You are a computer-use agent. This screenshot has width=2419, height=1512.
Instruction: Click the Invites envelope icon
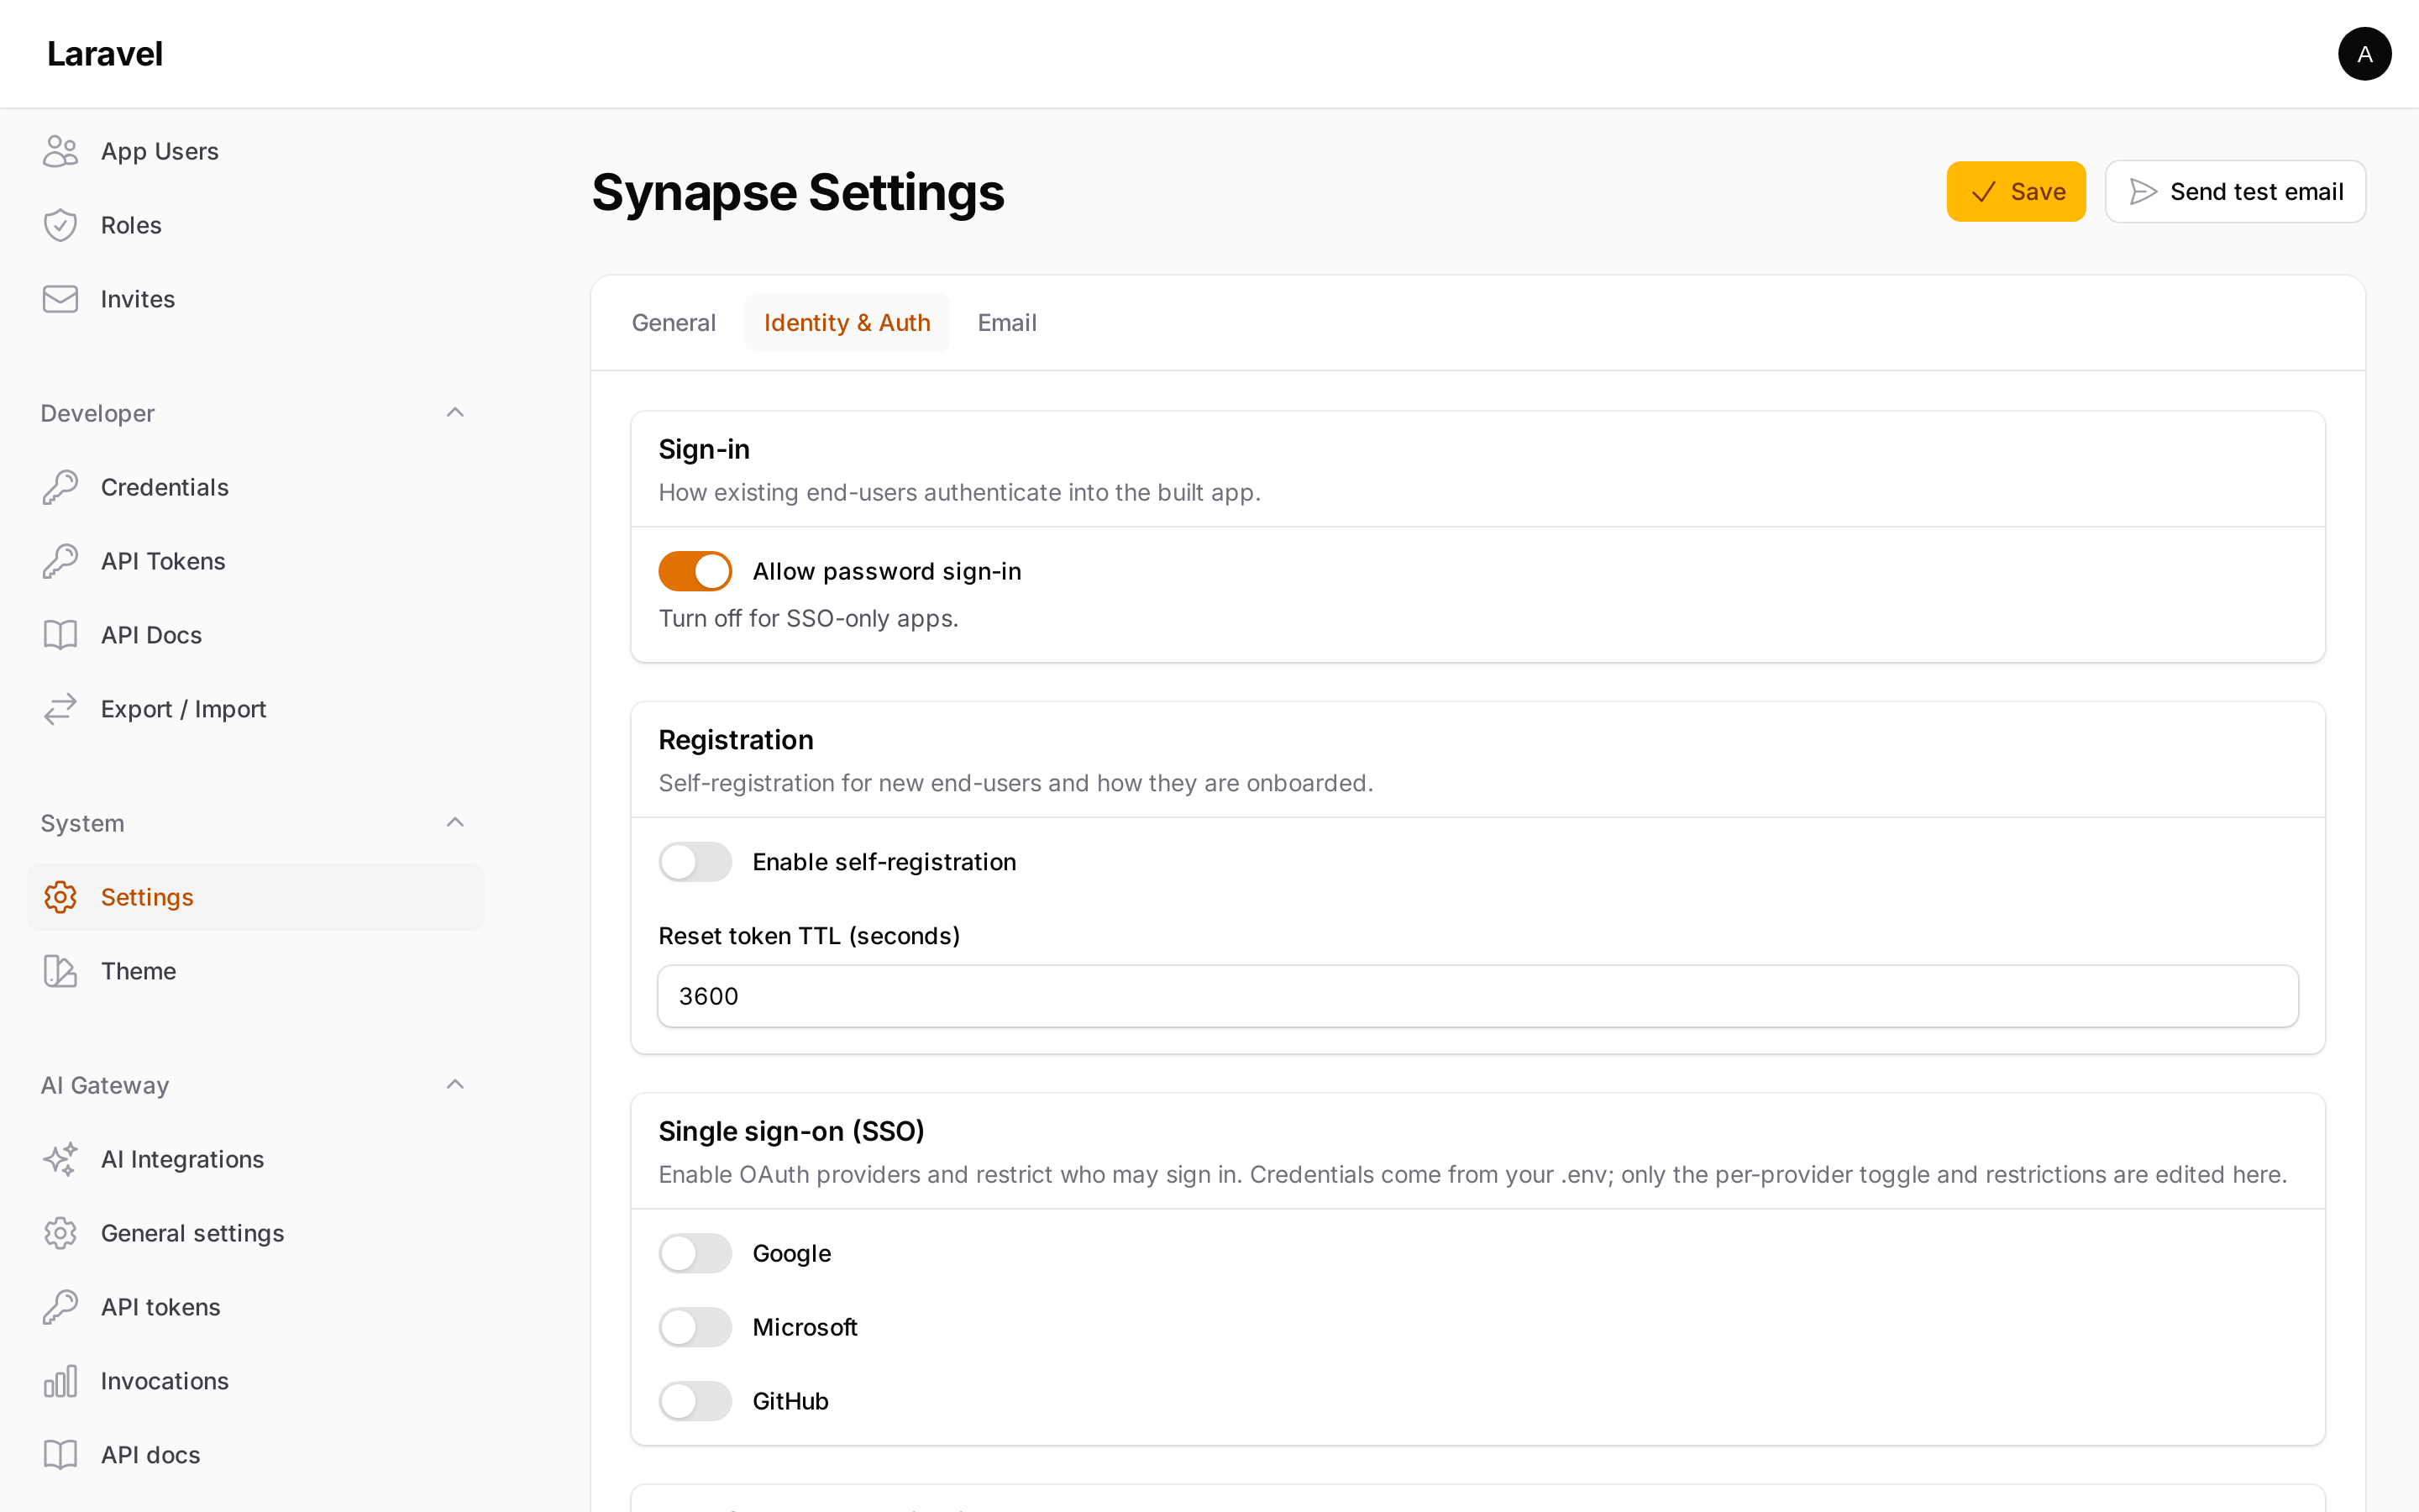pyautogui.click(x=60, y=299)
